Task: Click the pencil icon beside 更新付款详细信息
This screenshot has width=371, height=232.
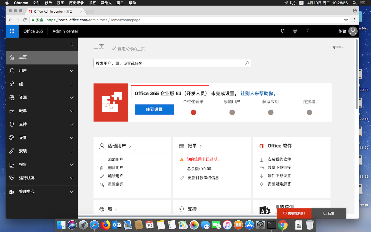Action: click(x=182, y=178)
